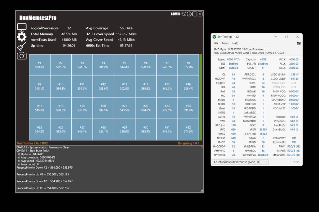Viewport: 319px width, 212px height.
Task: Click the history clock icon beside ADMIN
Action: 184,14
